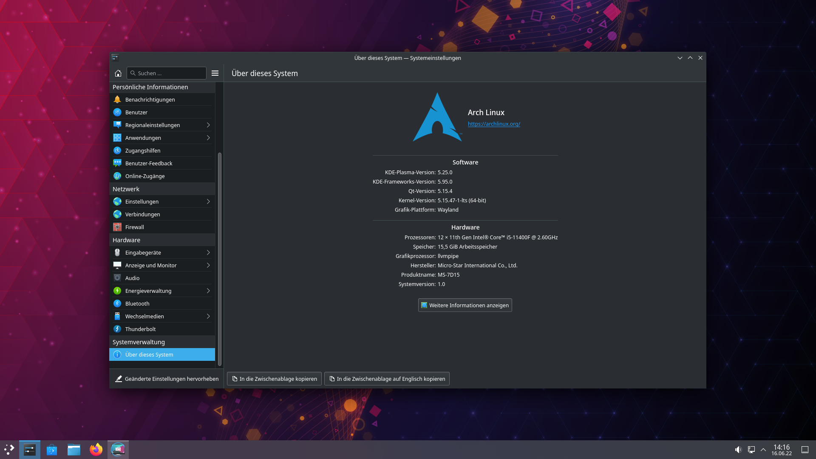This screenshot has width=816, height=459.
Task: Open the archlinux.org link
Action: tap(494, 124)
